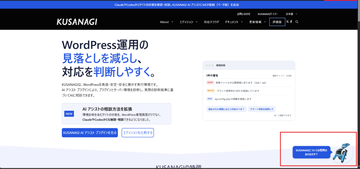The height and width of the screenshot is (169, 360).
Task: Click the top MCP接続 announcement banner
Action: [177, 5]
